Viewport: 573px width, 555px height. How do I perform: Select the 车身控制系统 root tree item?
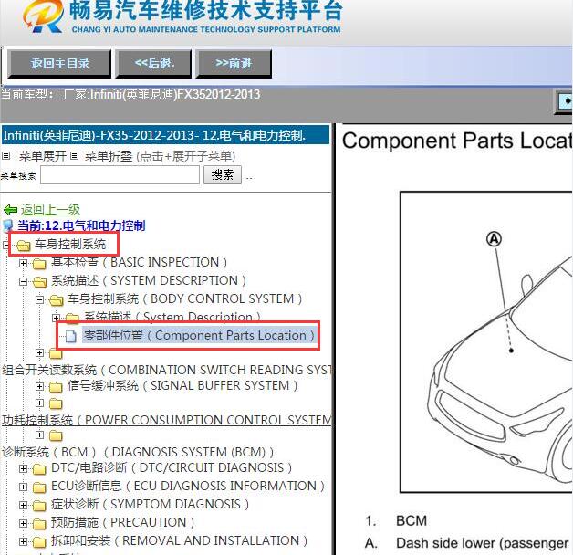(70, 245)
